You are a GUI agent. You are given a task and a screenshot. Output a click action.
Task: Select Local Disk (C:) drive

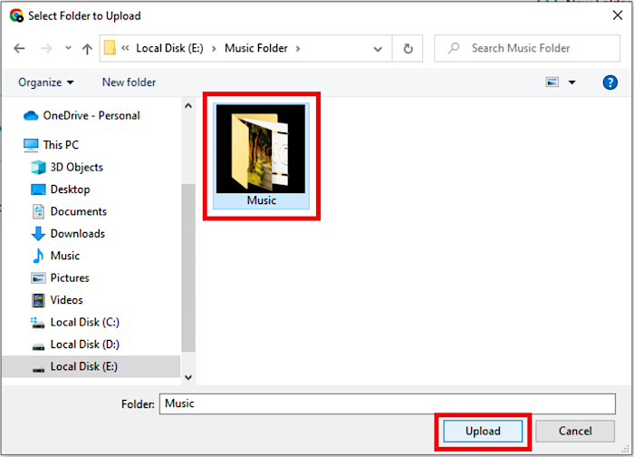[x=84, y=322]
